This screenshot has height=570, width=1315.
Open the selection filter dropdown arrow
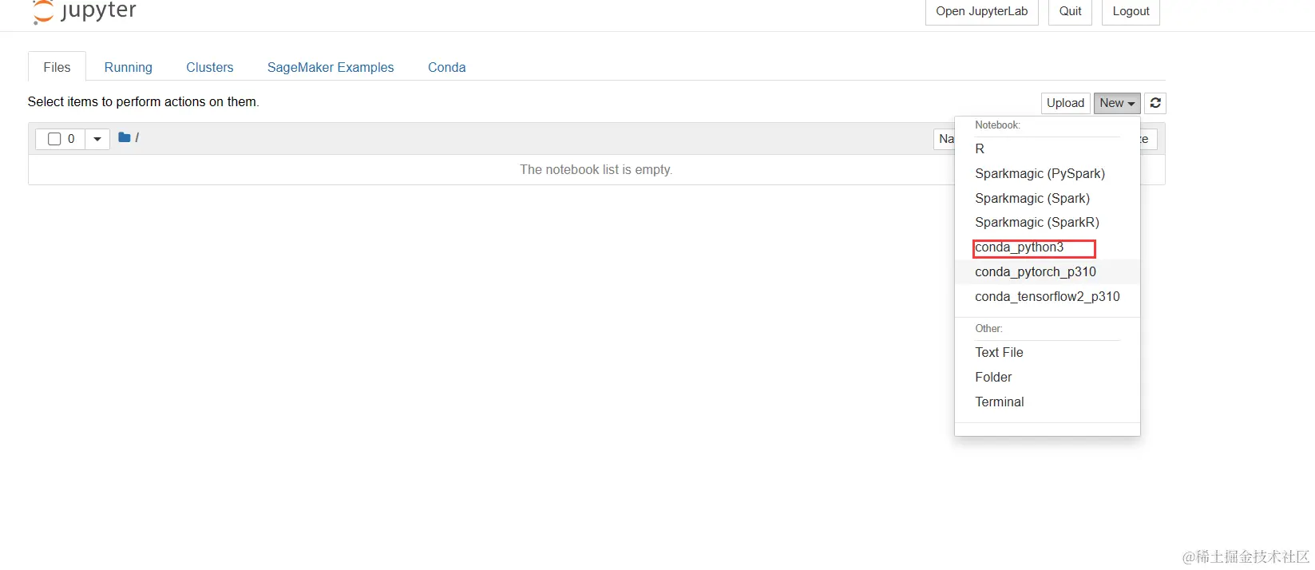tap(97, 139)
